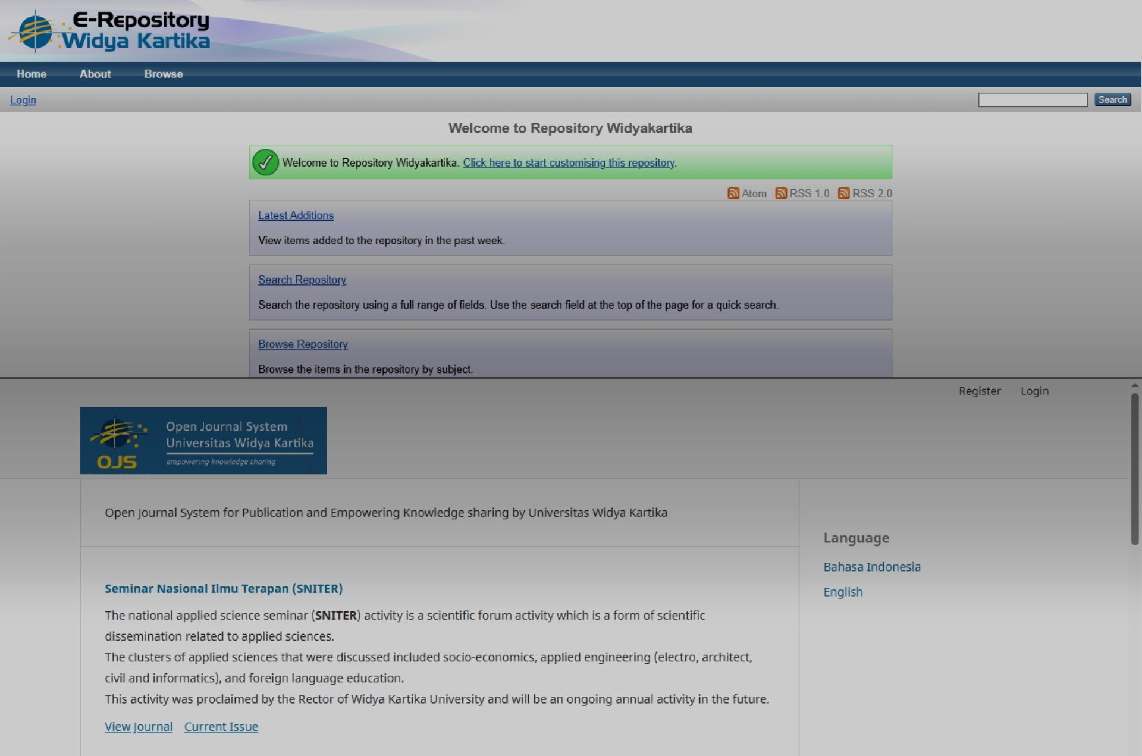Click the E-Repository Widya Kartika logo

tap(110, 31)
